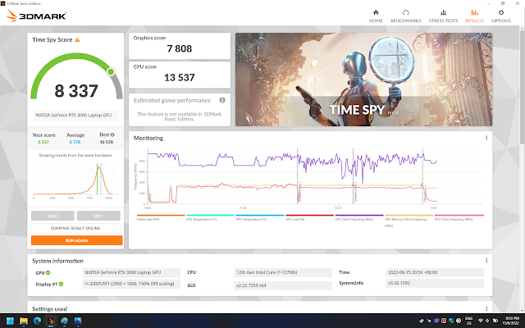Toggle the GPU Load (%) legend

click(x=309, y=217)
